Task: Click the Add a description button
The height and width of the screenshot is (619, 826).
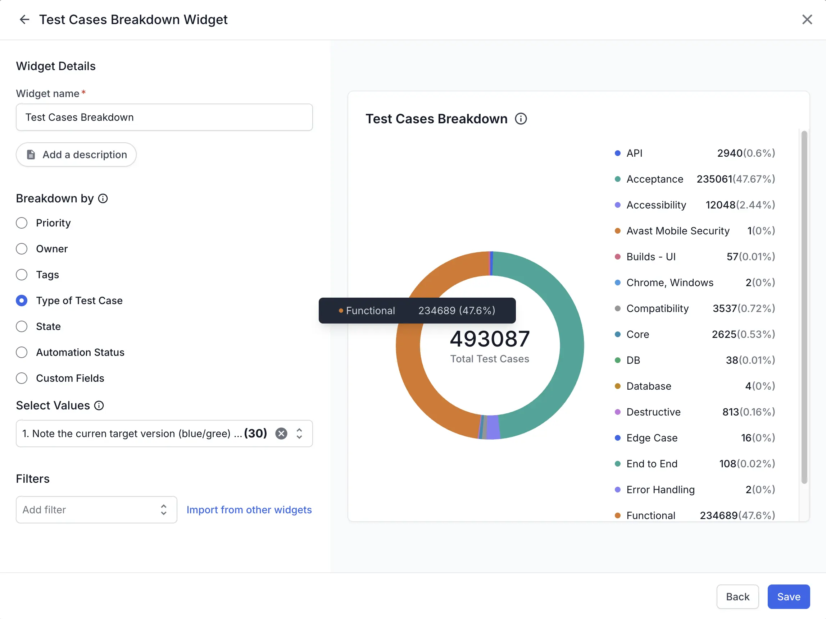Action: (76, 155)
